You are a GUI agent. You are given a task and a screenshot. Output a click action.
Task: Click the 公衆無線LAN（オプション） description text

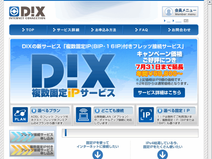click(113, 120)
